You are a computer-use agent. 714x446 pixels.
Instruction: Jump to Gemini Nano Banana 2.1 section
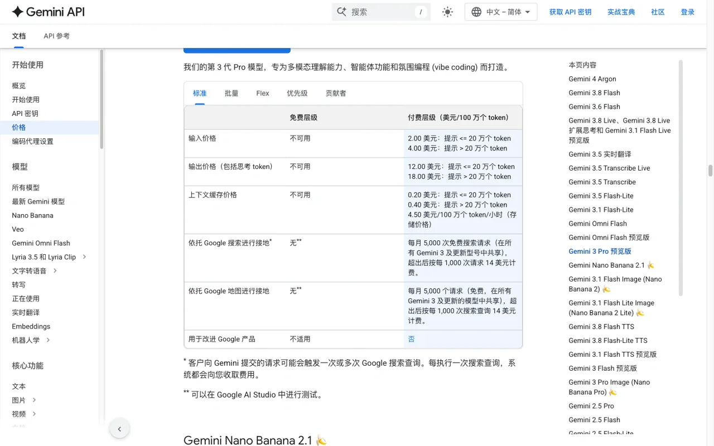pyautogui.click(x=611, y=265)
